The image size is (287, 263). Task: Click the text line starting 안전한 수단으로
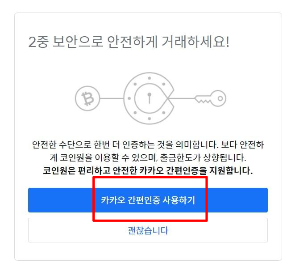pos(148,145)
